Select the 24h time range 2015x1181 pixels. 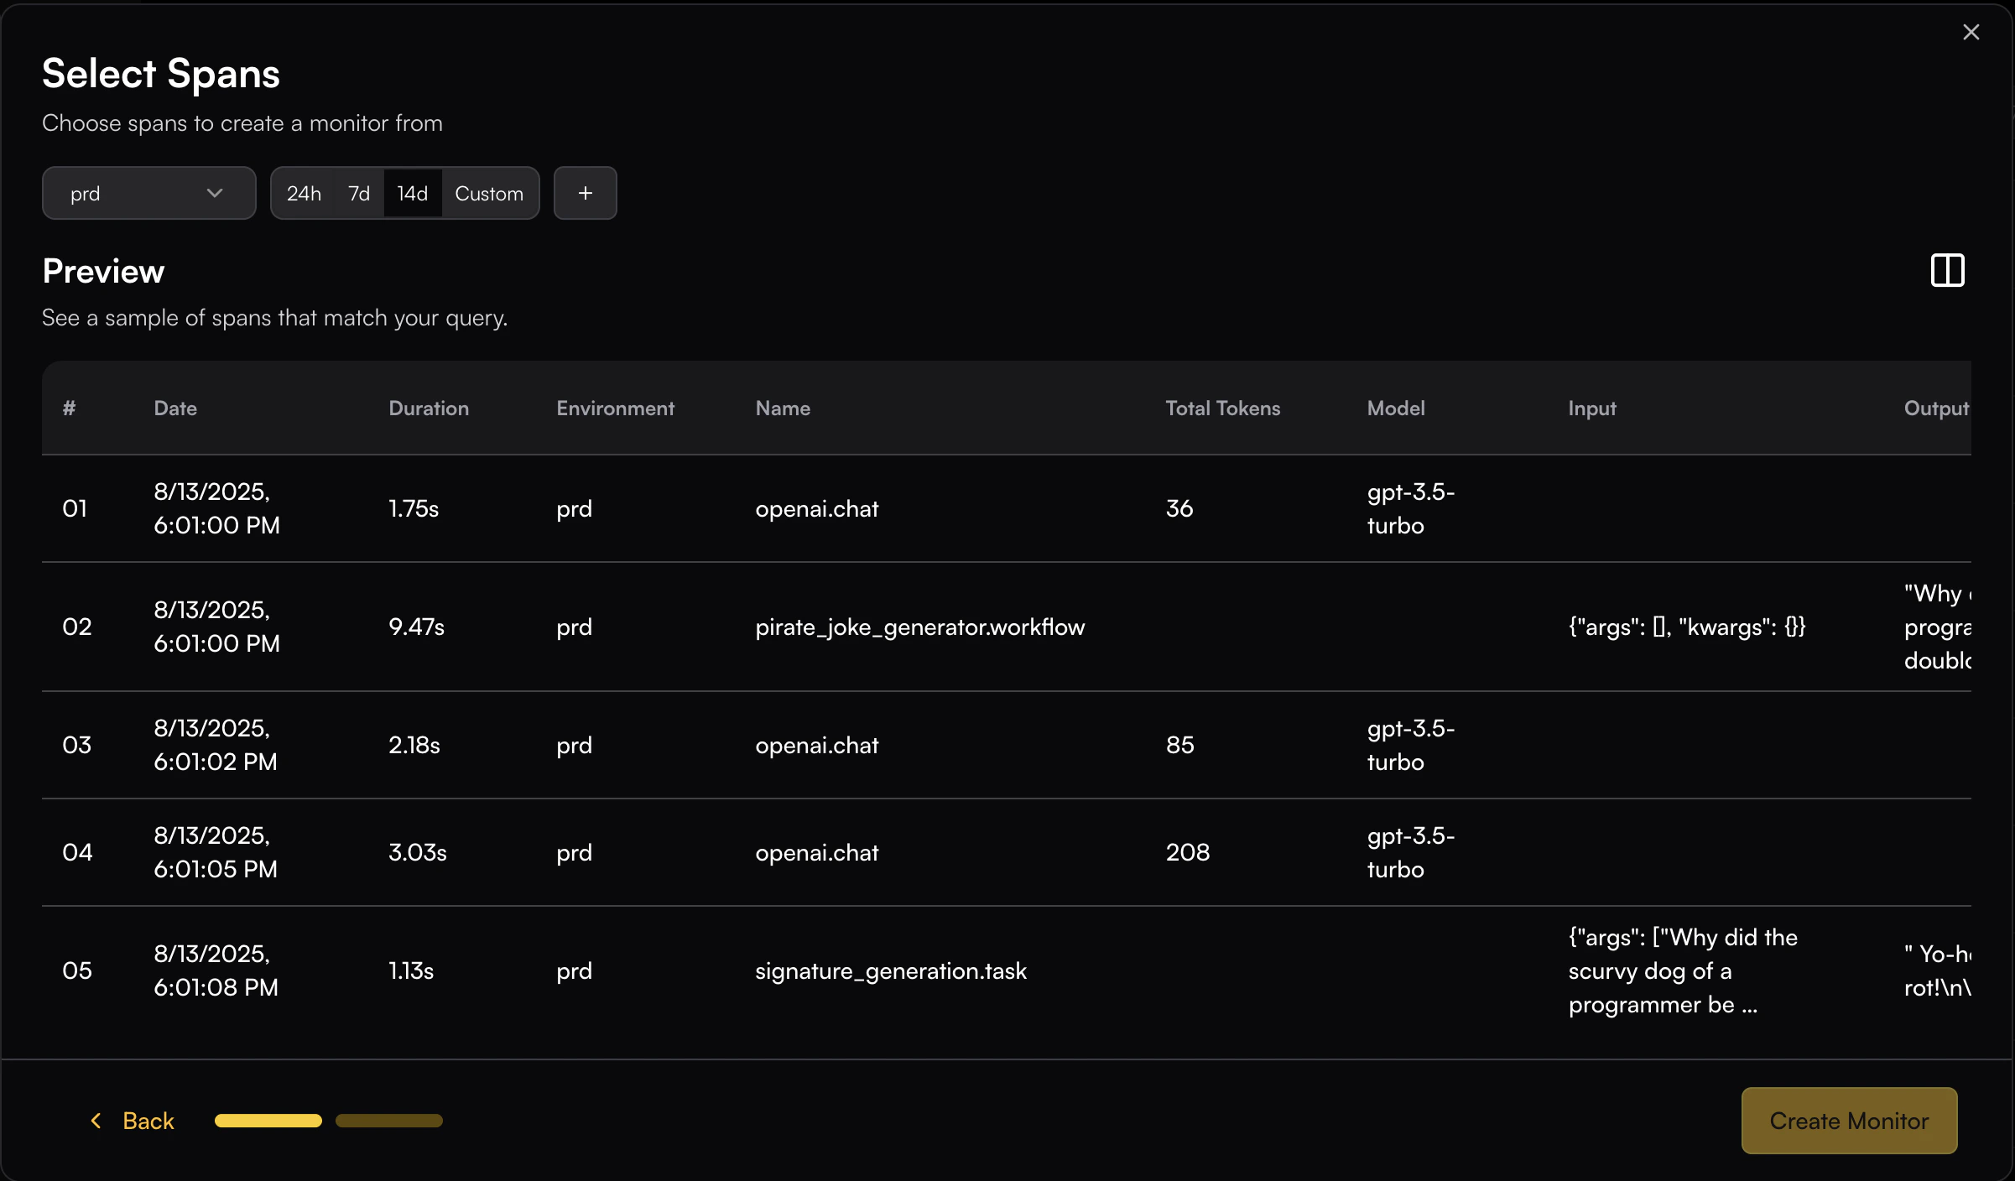click(x=304, y=193)
